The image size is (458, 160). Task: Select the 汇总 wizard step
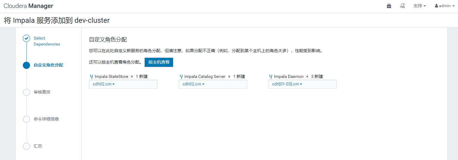pyautogui.click(x=38, y=146)
